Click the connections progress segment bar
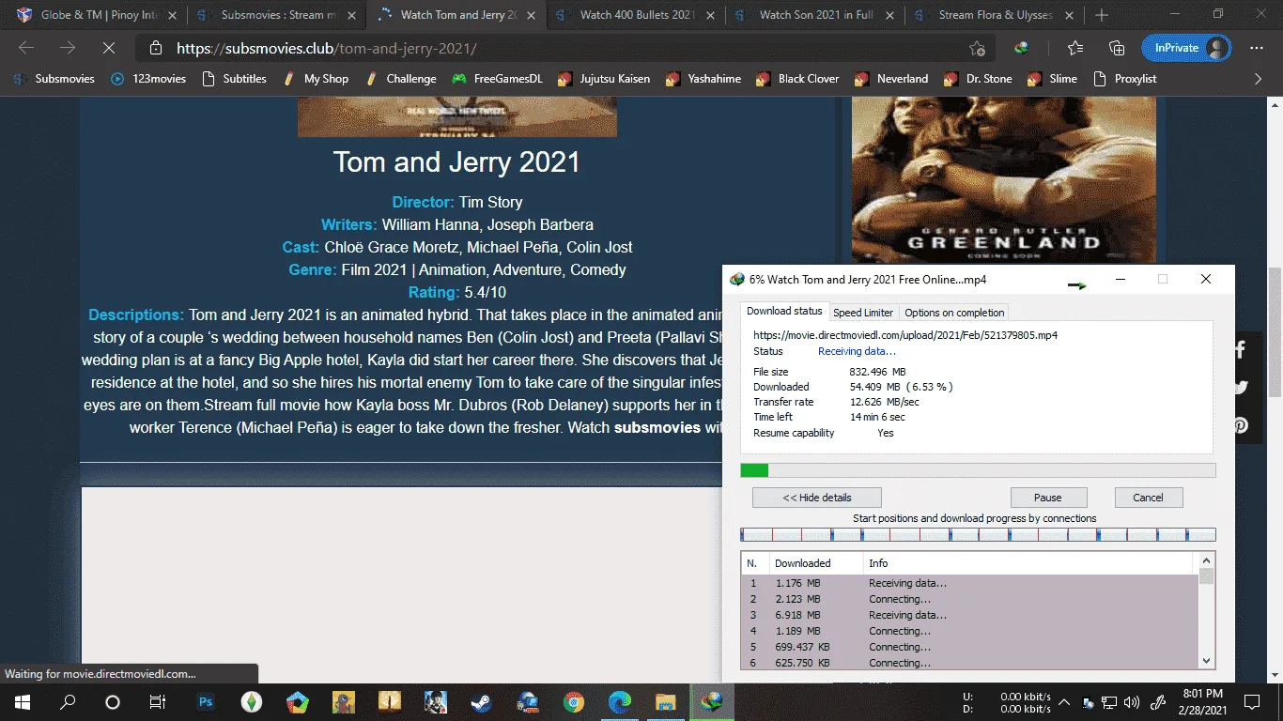Screen dimensions: 1283x721 pos(978,535)
